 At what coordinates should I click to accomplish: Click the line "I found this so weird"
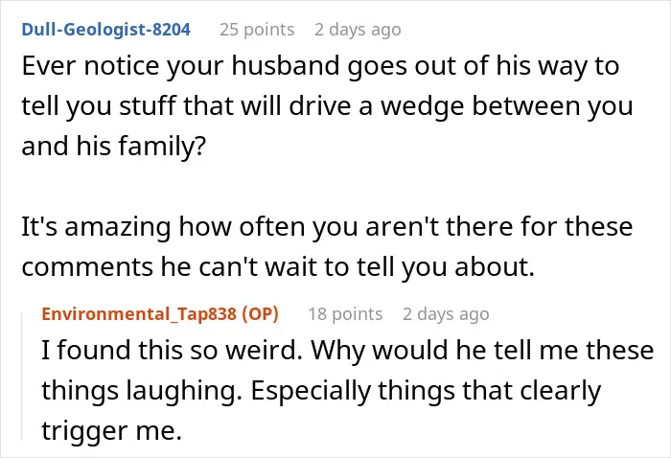[347, 351]
